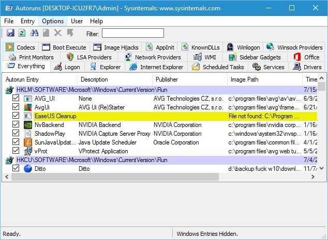
Task: Click inside the Filter text box
Action: point(133,34)
